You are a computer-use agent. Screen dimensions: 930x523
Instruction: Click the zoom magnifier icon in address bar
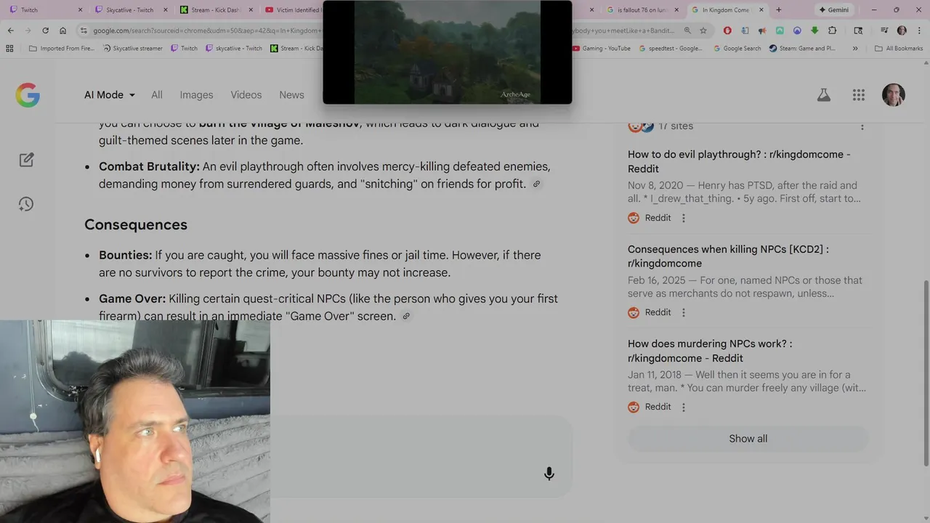click(x=687, y=31)
